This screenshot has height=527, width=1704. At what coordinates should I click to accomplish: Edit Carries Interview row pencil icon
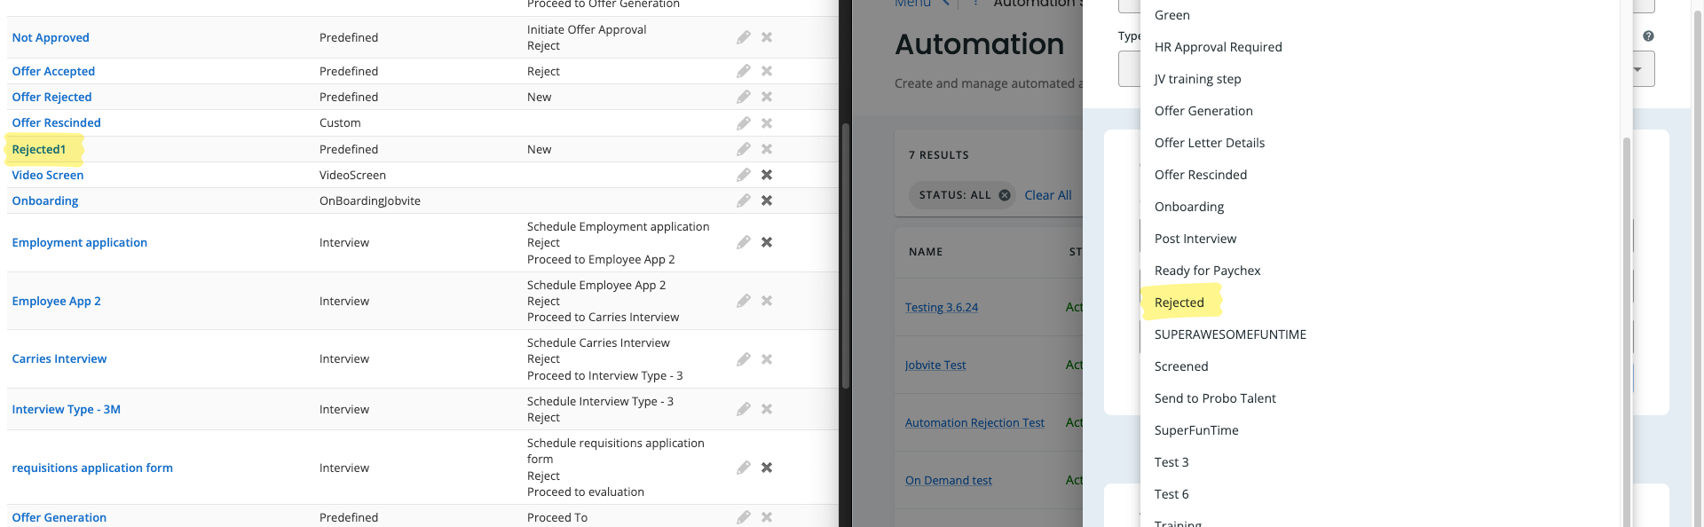pos(744,359)
